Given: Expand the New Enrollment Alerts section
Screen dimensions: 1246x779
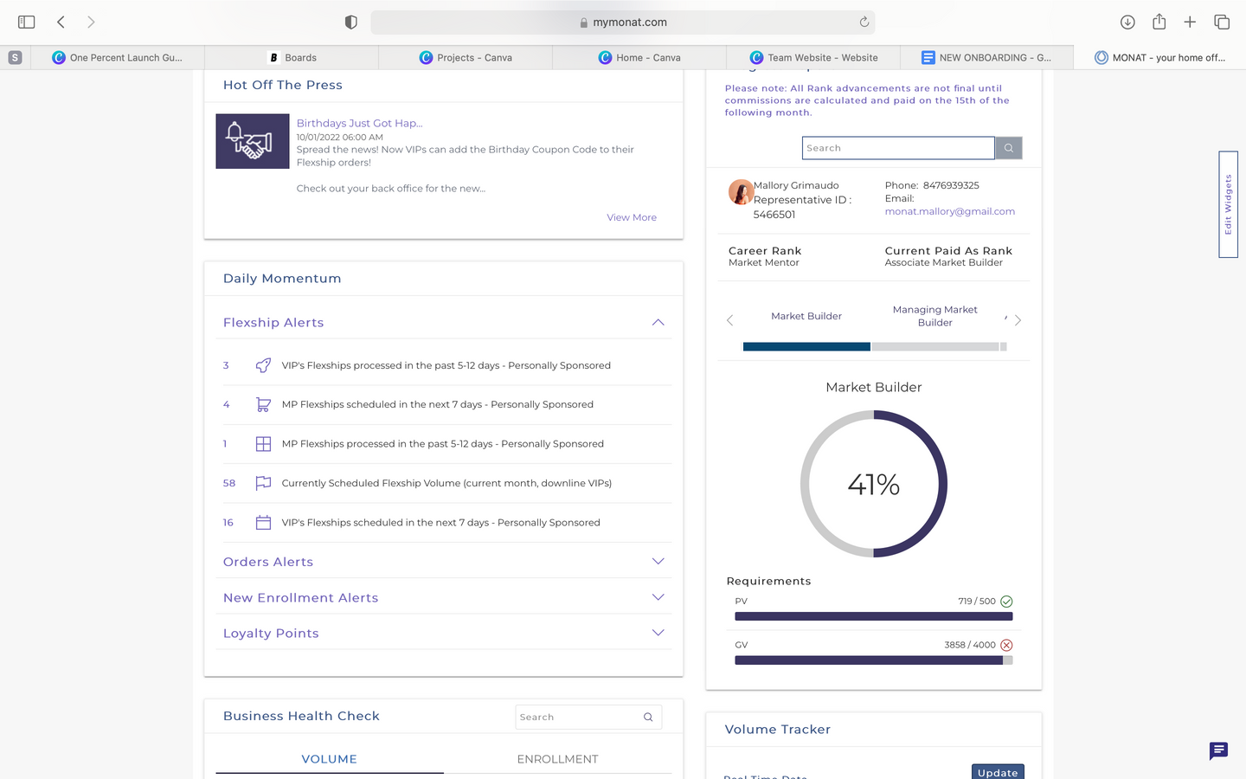Looking at the screenshot, I should tap(658, 597).
